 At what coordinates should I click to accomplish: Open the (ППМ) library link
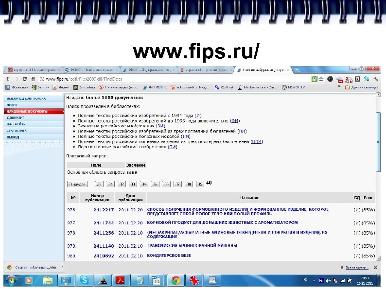coord(257,142)
